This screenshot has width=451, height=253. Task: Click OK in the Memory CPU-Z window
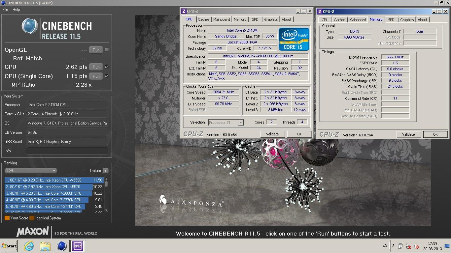pos(435,134)
